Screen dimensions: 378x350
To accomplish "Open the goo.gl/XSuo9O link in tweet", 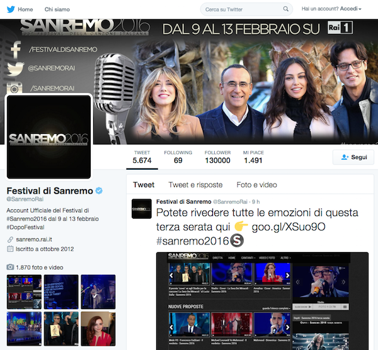I will [x=289, y=227].
